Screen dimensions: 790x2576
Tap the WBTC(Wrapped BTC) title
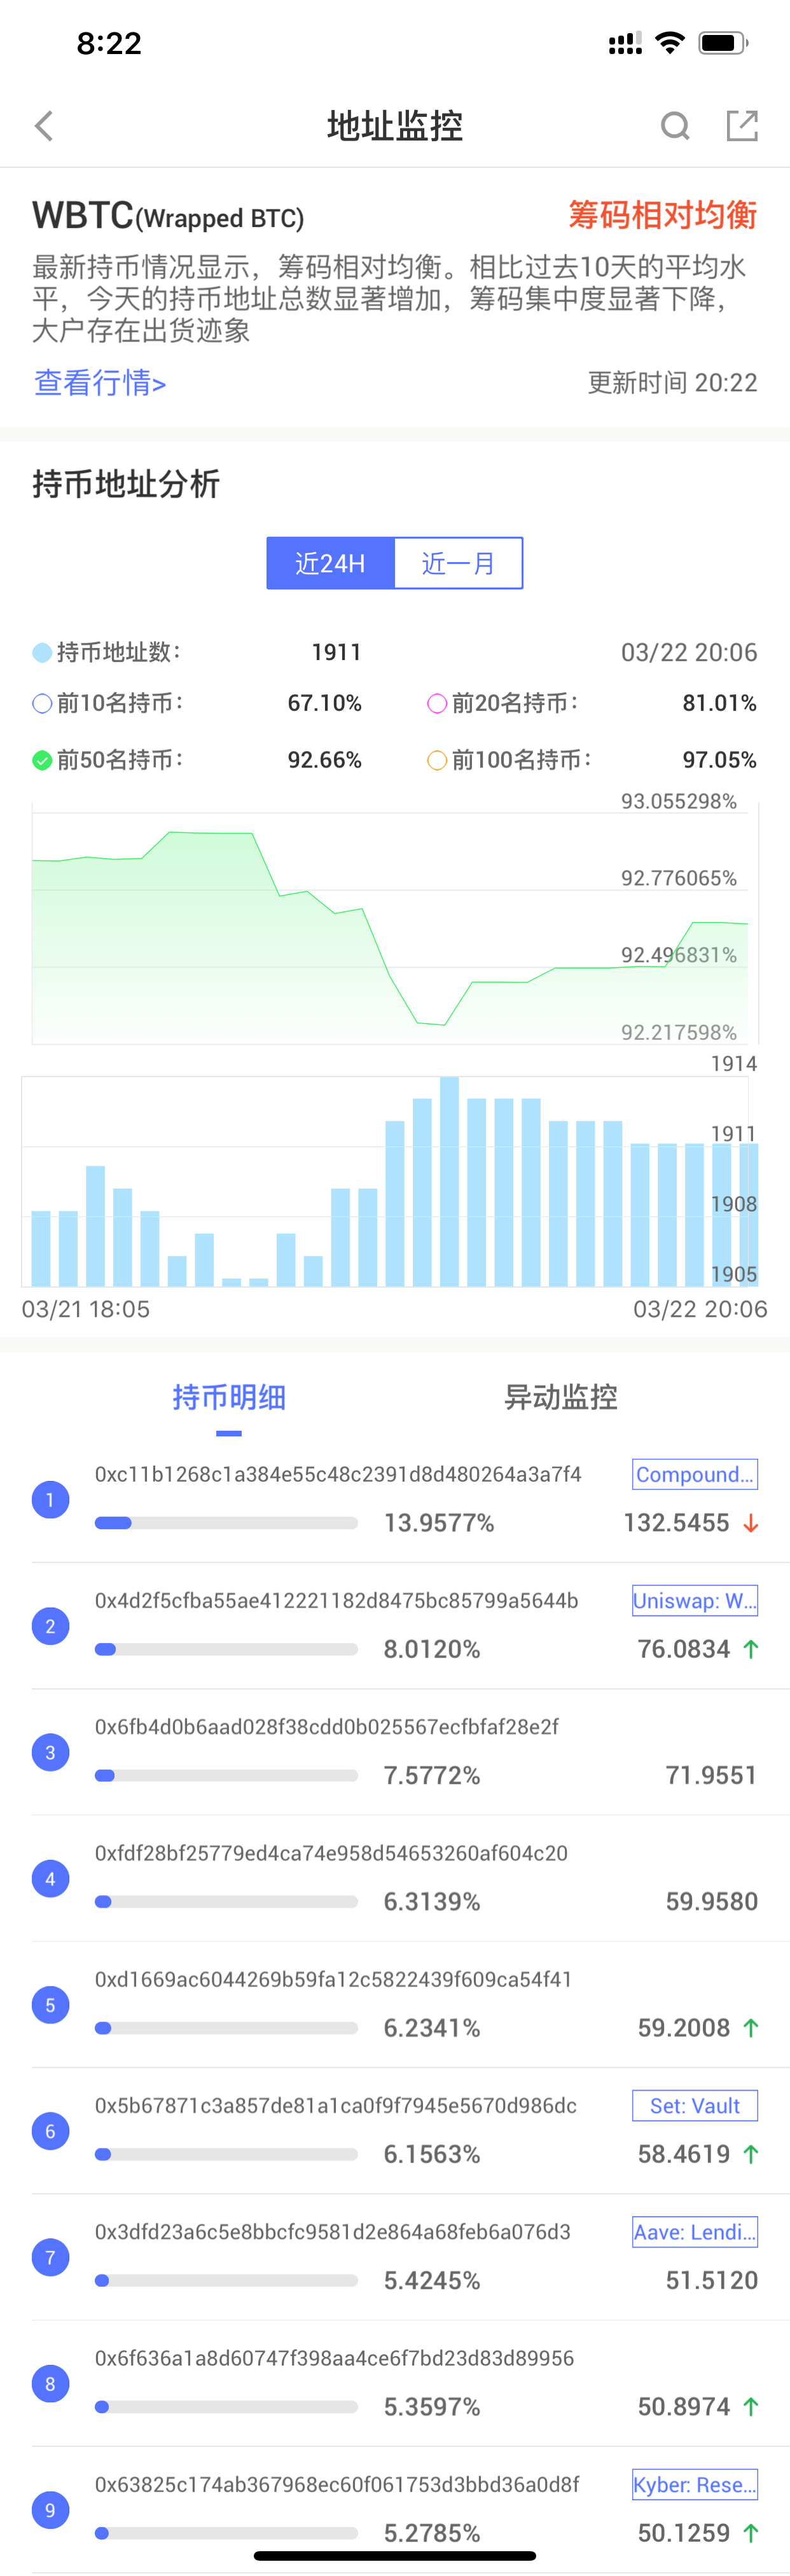pos(168,215)
